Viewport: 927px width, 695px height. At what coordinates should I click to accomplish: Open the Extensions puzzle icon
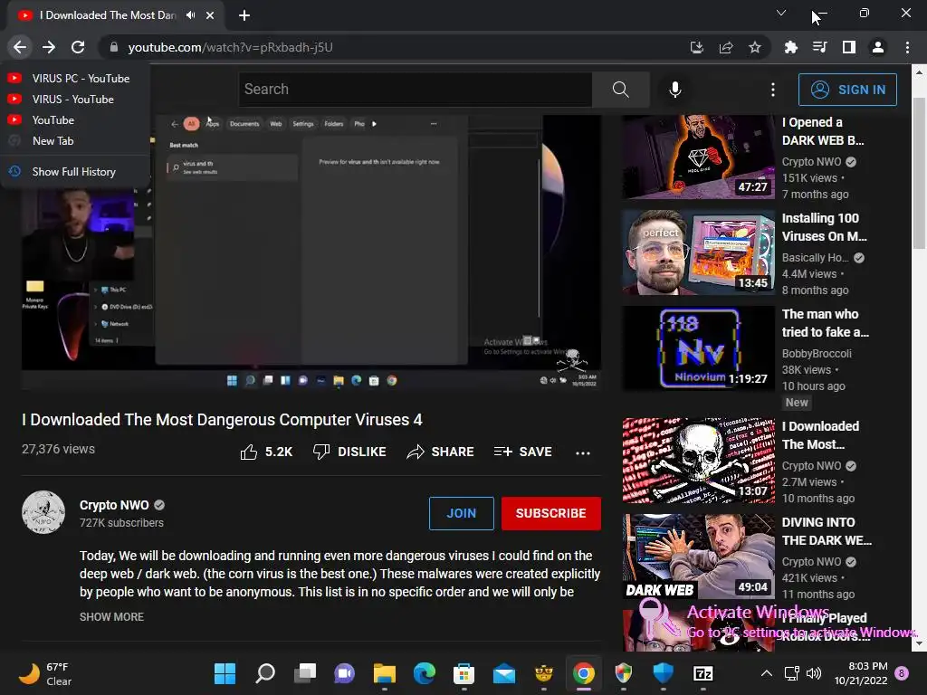point(791,47)
